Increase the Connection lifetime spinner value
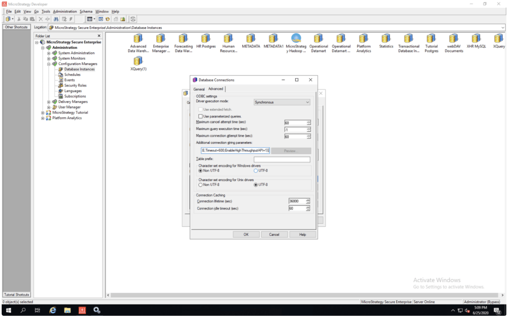Screen dimensions: 507x316 [308, 200]
